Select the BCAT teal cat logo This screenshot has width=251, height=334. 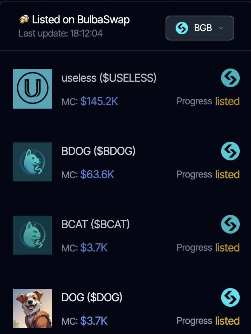[33, 235]
